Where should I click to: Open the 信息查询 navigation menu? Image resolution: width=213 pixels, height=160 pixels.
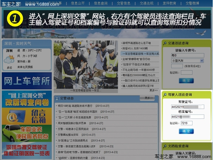click(101, 3)
